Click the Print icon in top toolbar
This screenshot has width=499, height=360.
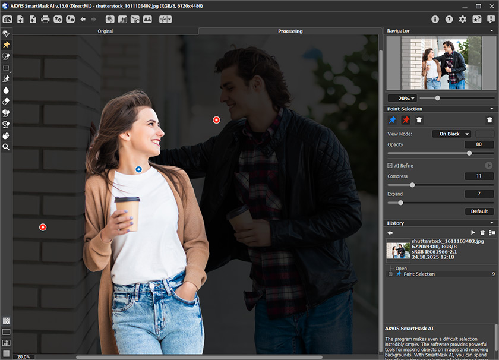point(45,20)
